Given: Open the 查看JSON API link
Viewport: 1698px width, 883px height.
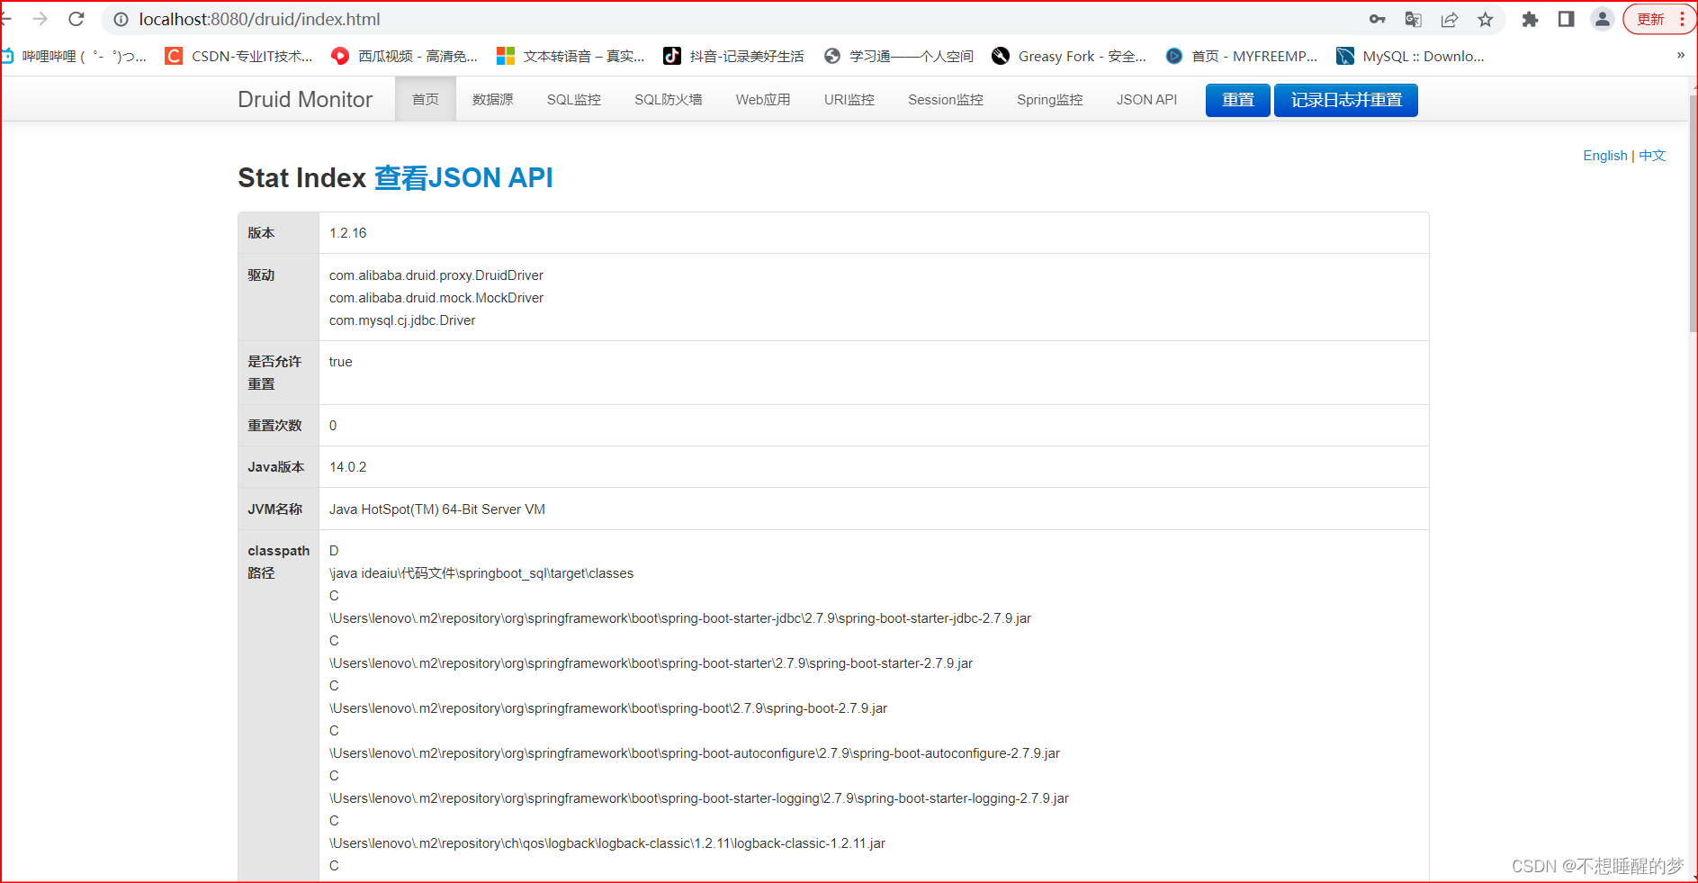Looking at the screenshot, I should [x=464, y=178].
